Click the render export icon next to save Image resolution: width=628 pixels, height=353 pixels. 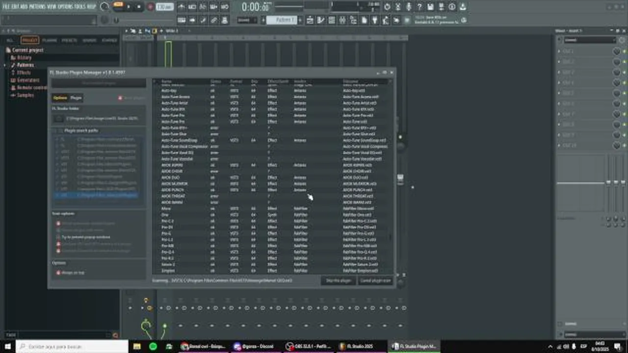pos(441,7)
